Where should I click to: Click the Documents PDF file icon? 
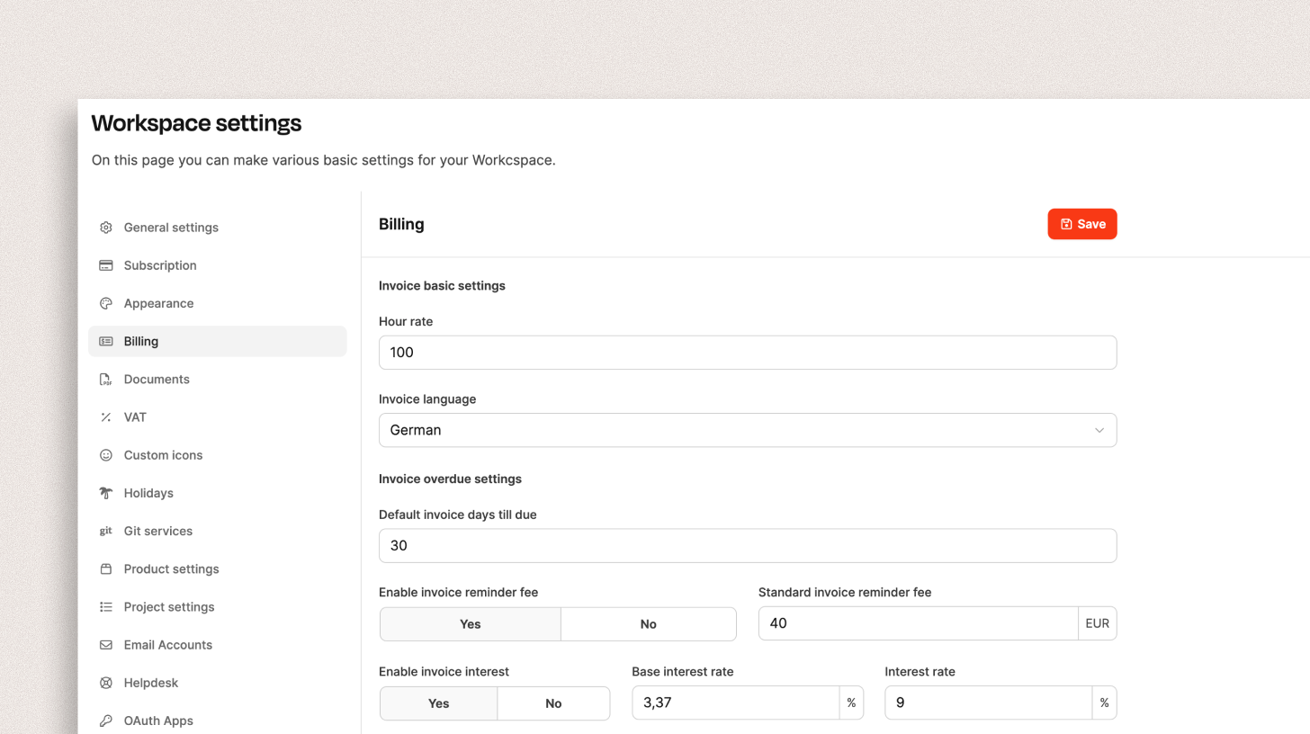106,380
